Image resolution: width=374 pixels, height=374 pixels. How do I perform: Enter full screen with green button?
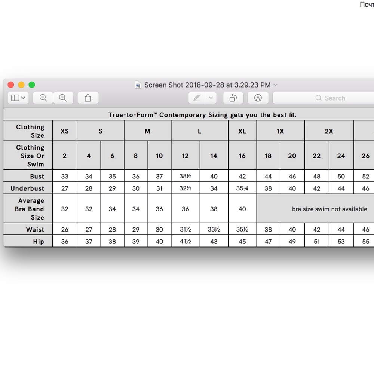[x=32, y=85]
